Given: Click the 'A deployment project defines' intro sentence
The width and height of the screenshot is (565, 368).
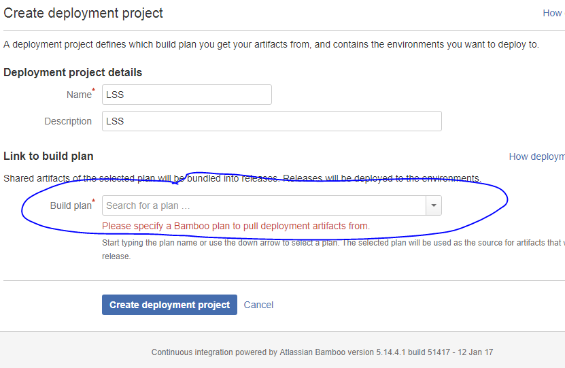Looking at the screenshot, I should point(271,44).
